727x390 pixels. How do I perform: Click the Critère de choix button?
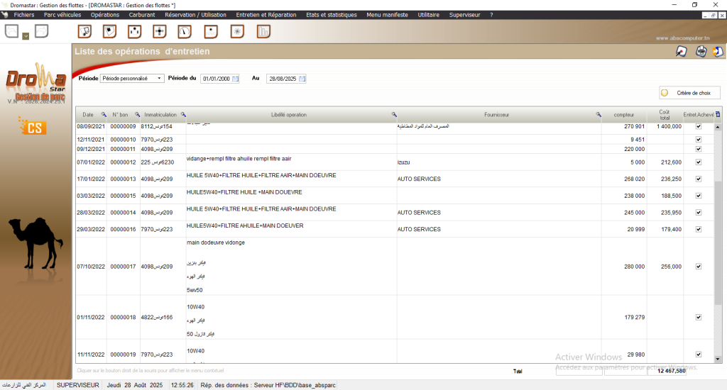[x=689, y=93]
